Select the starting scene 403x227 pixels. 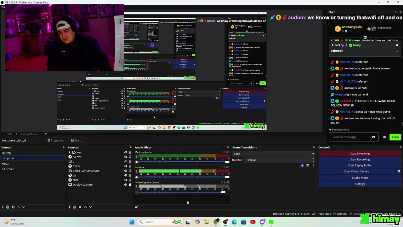tap(33, 153)
